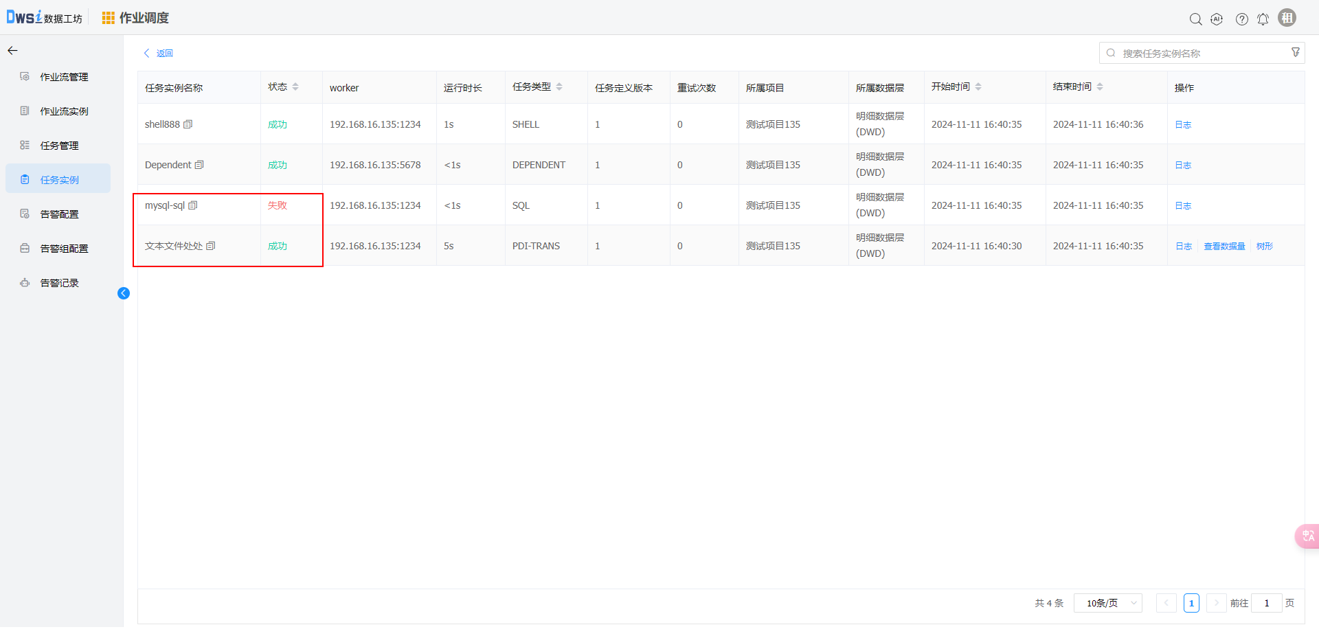Open 作业流管理 in the sidebar
This screenshot has width=1319, height=638.
pyautogui.click(x=64, y=77)
